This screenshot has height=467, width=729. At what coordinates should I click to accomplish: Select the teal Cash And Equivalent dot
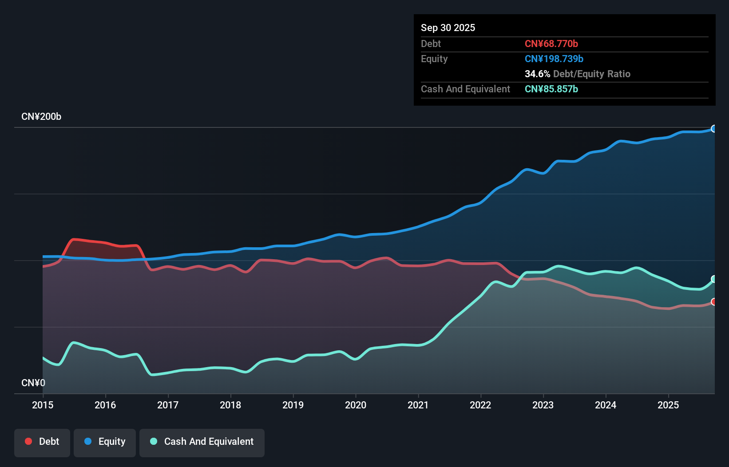153,441
